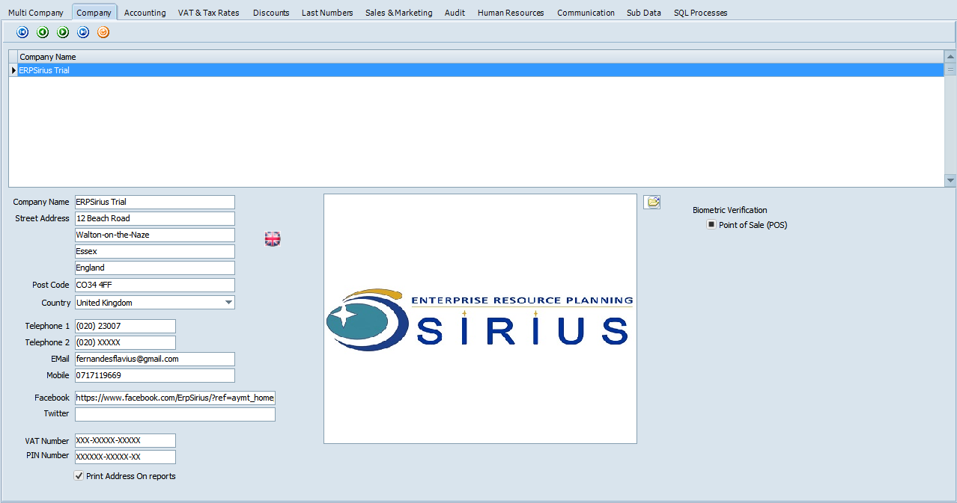The width and height of the screenshot is (957, 503).
Task: Click the Post Code field
Action: [x=155, y=285]
